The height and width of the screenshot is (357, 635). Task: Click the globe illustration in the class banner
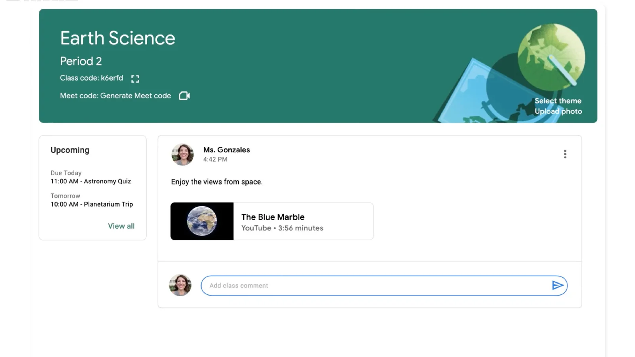tap(550, 56)
